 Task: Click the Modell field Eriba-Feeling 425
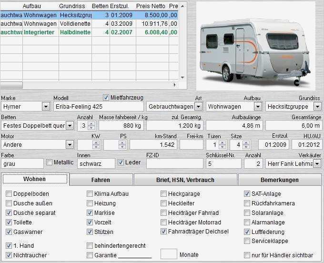click(x=99, y=107)
